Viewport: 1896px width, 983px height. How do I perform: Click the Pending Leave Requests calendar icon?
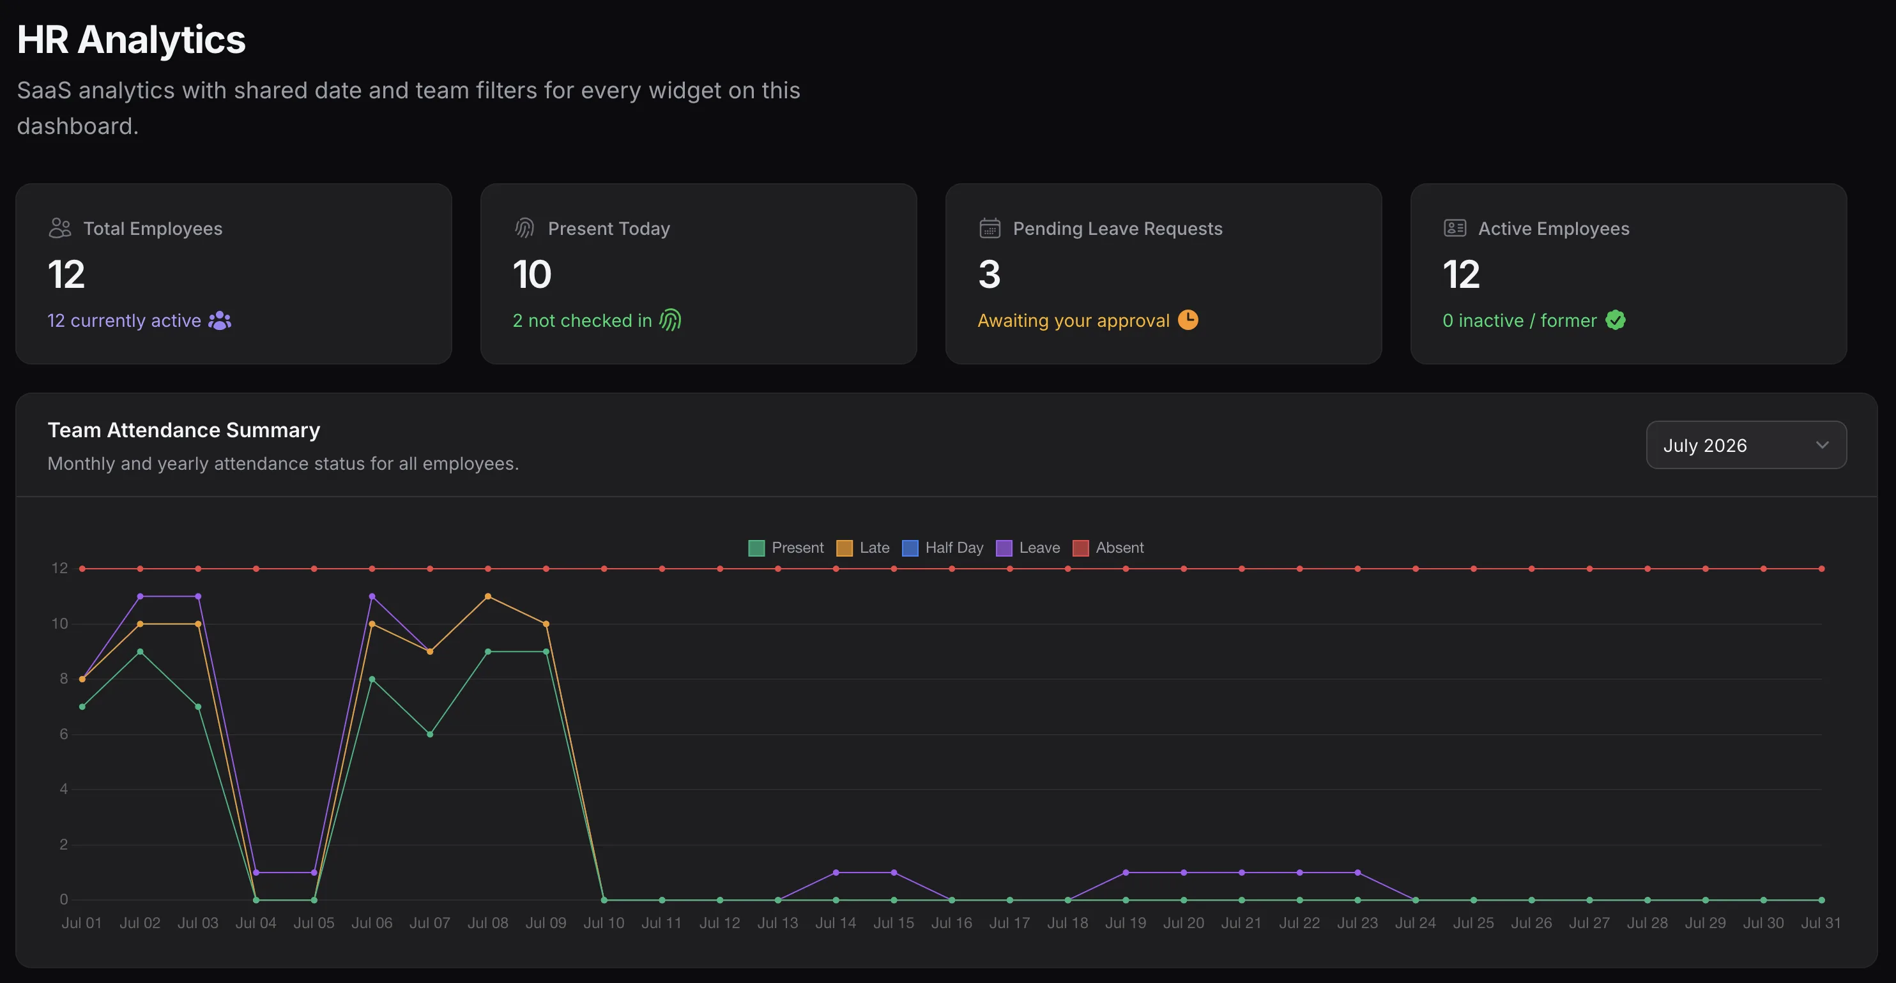pyautogui.click(x=990, y=229)
